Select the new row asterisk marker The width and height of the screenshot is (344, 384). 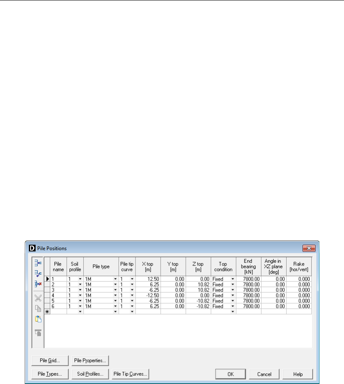(47, 312)
